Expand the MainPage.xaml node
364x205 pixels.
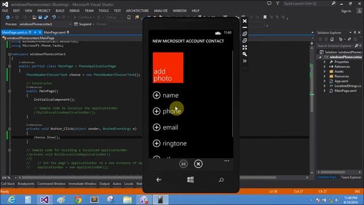click(x=325, y=91)
